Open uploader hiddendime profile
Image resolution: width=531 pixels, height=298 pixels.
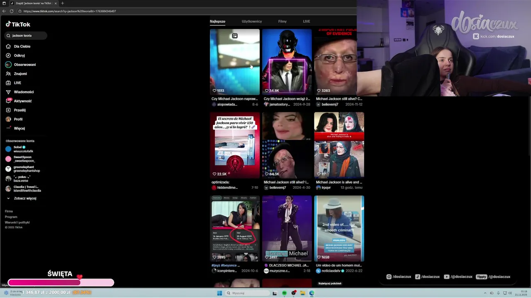point(224,187)
